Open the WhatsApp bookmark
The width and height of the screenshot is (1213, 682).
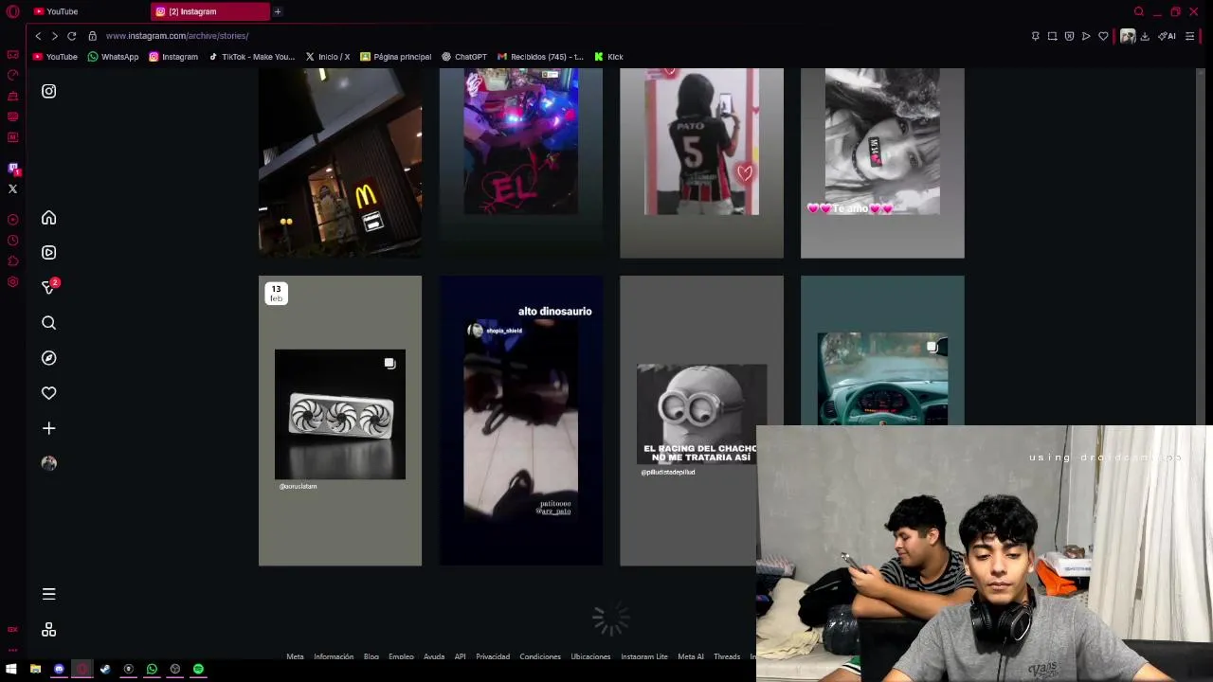(x=113, y=57)
